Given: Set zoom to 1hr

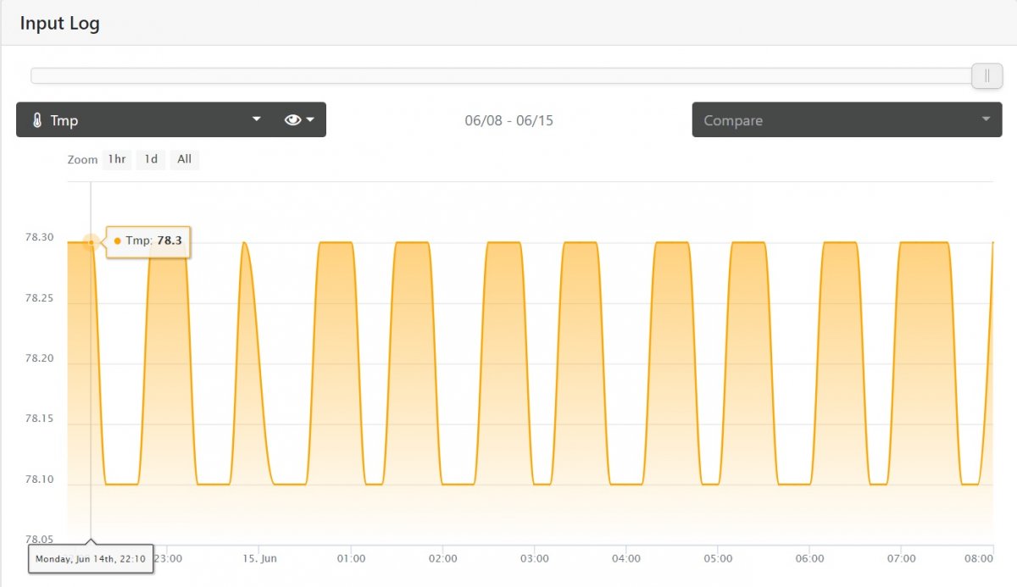Looking at the screenshot, I should 117,159.
